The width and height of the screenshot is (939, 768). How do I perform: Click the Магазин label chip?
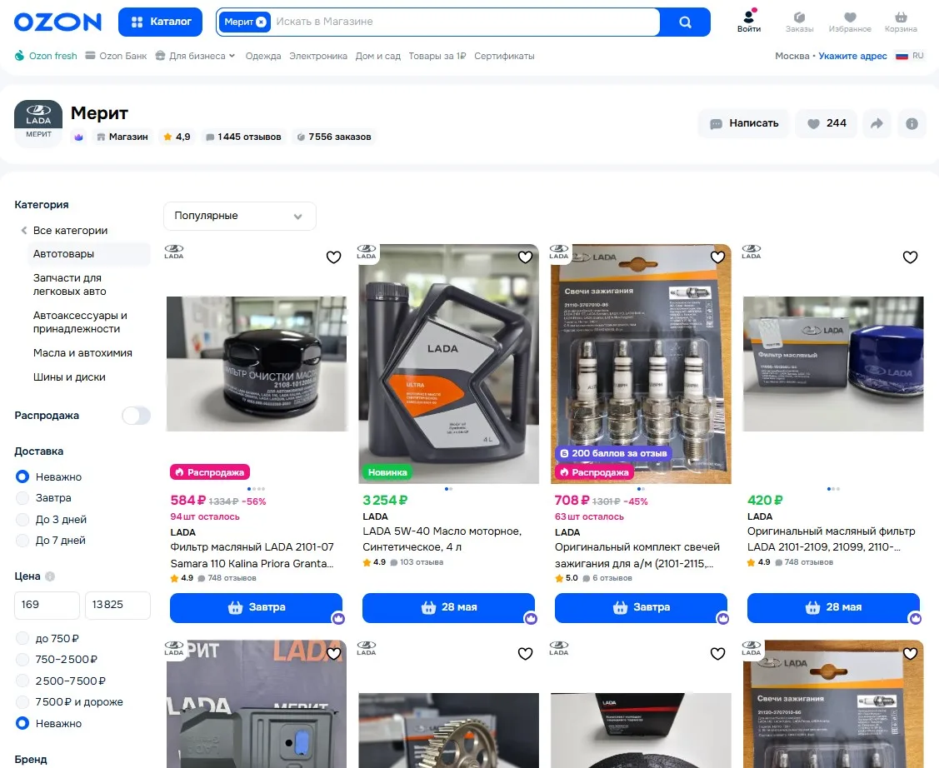[x=122, y=137]
